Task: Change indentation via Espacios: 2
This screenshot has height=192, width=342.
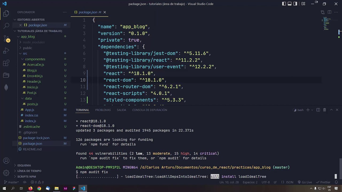Action: (x=250, y=182)
